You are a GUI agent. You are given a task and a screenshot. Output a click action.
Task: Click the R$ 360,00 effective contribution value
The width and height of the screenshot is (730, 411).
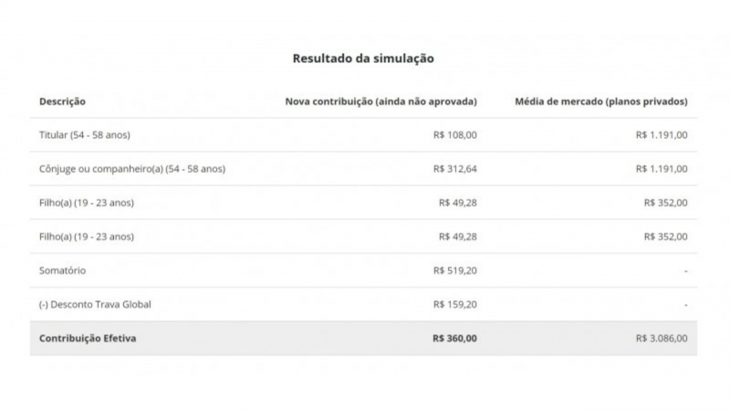[454, 338]
